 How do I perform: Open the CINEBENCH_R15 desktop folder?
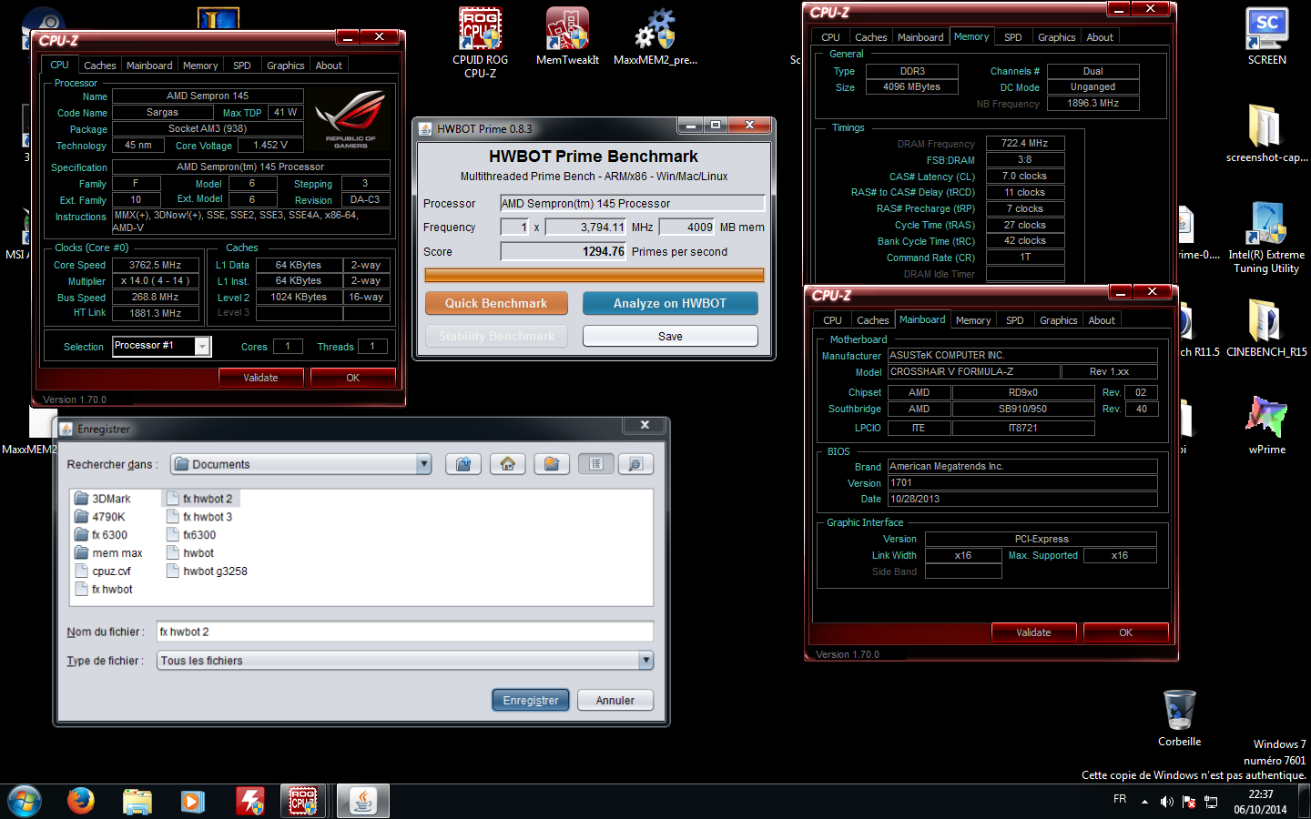[x=1266, y=328]
